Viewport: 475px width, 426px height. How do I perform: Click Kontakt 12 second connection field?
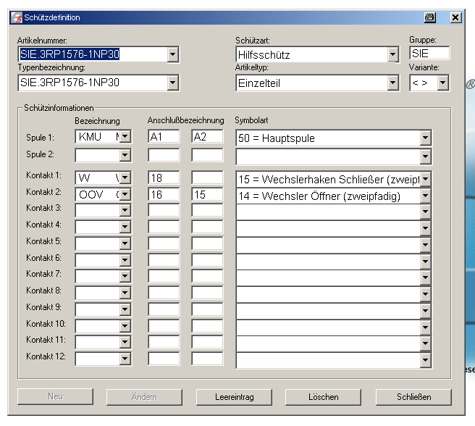coord(207,359)
